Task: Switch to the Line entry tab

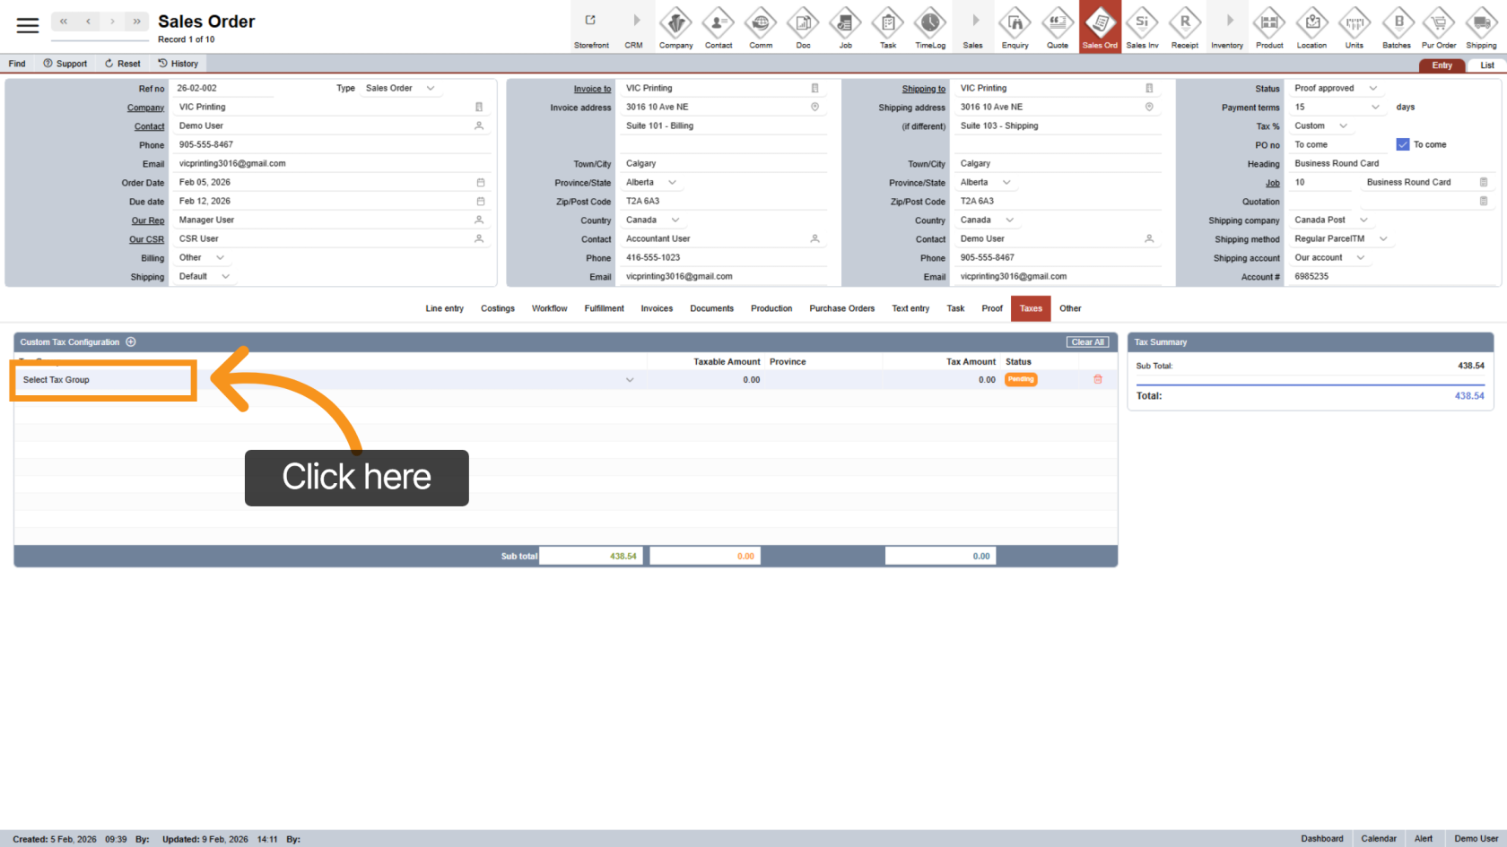Action: (x=444, y=308)
